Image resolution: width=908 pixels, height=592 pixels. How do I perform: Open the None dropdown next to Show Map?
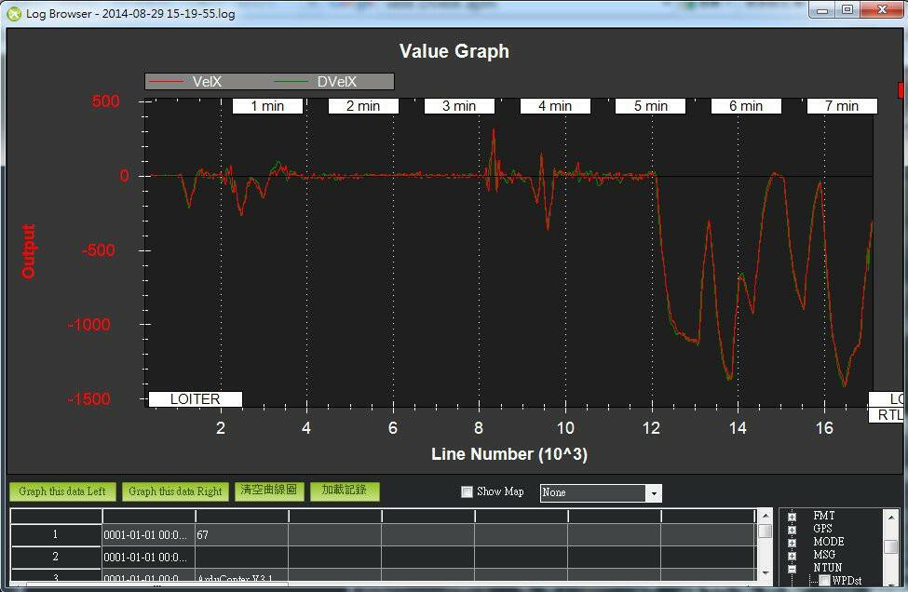pyautogui.click(x=601, y=492)
